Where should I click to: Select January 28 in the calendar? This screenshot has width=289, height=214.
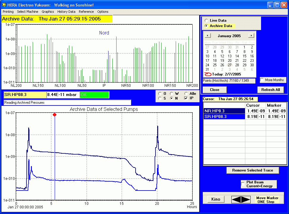[237, 65]
